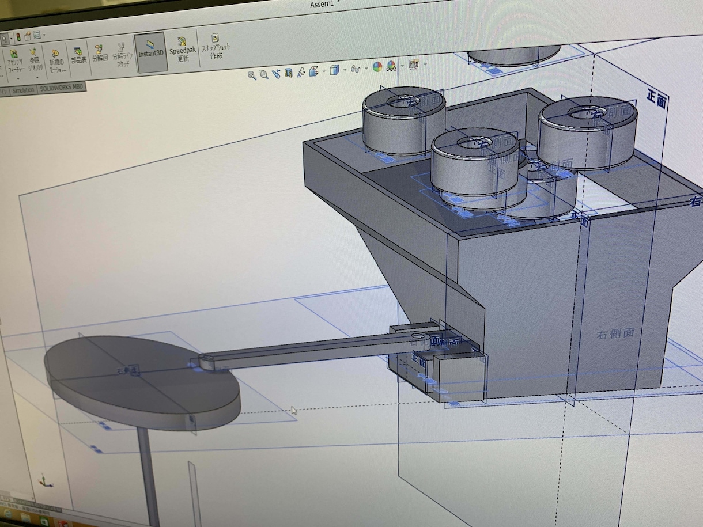
Task: Open the Display Style dropdown arrow
Action: coord(345,70)
